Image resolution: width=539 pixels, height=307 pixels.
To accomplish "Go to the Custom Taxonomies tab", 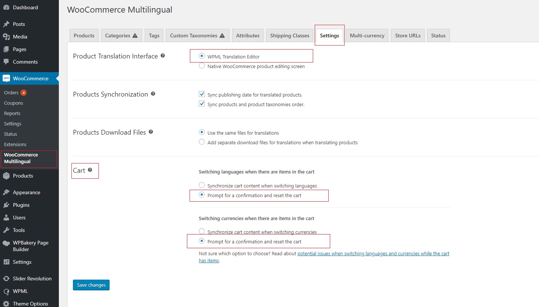I will 198,36.
